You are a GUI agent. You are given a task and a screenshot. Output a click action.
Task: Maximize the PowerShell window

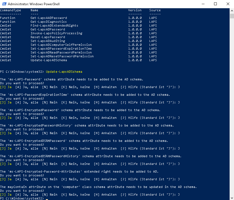click(215, 4)
